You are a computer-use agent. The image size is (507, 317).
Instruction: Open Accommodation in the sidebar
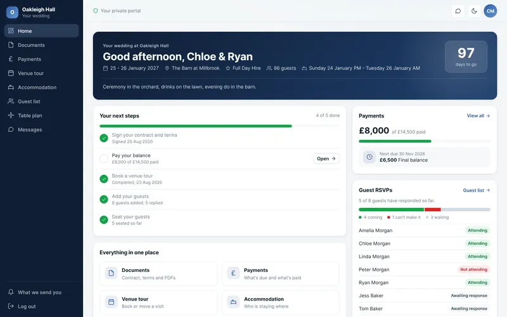tap(41, 87)
